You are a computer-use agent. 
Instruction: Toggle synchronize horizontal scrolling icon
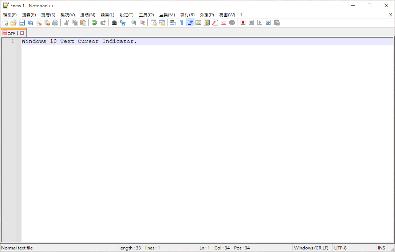tap(162, 23)
